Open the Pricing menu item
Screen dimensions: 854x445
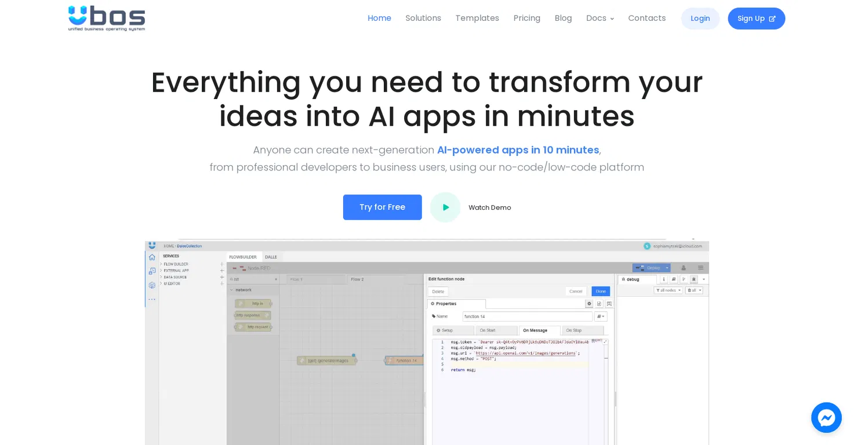click(526, 19)
